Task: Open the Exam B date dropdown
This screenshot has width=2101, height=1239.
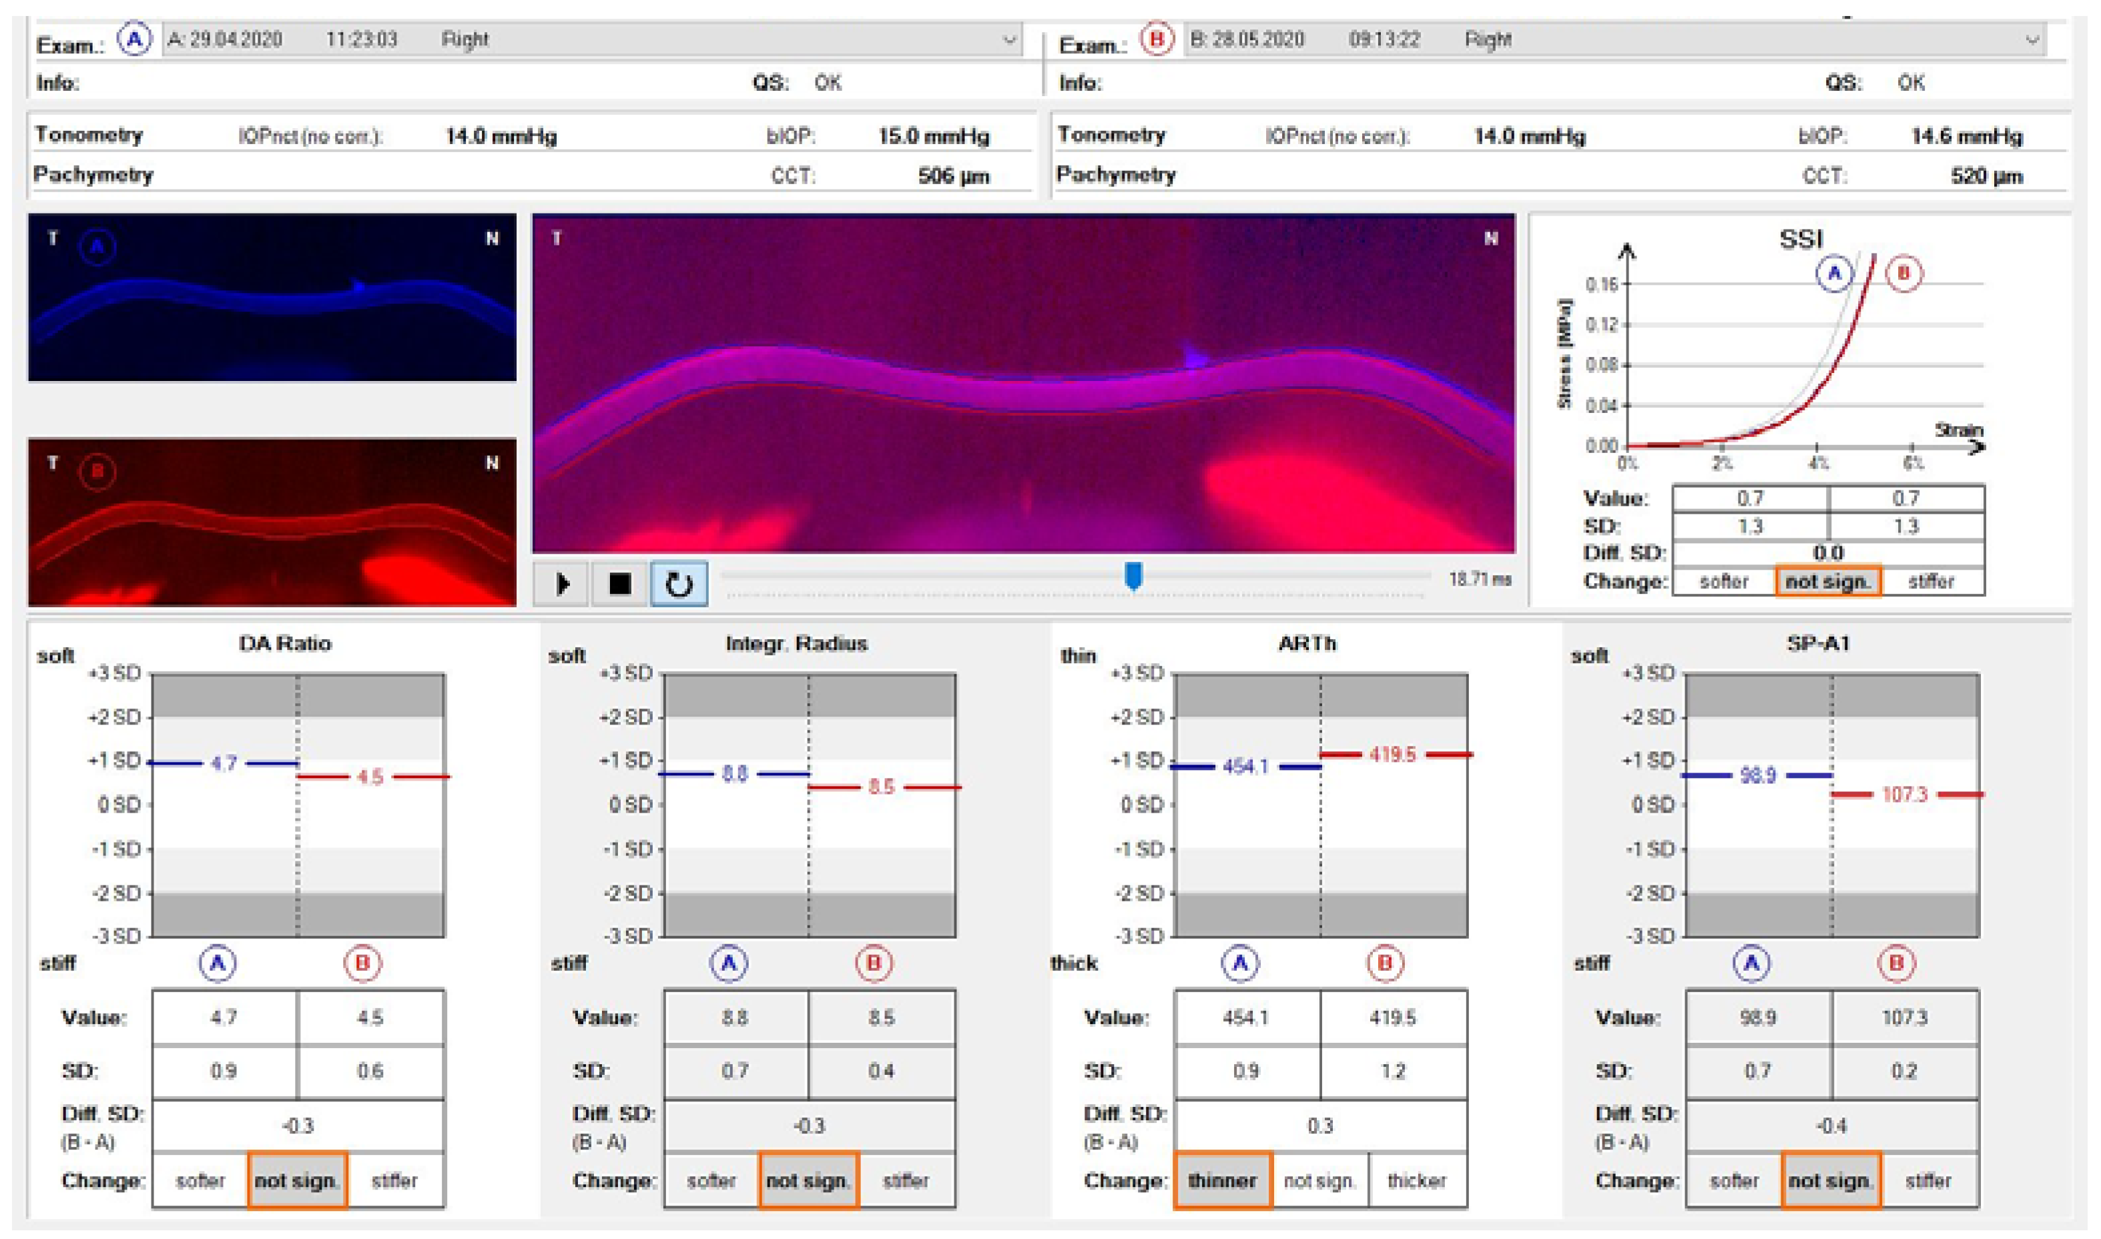Action: (x=2032, y=40)
